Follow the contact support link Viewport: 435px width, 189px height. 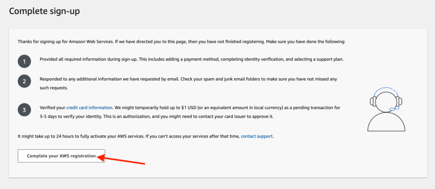click(x=257, y=136)
